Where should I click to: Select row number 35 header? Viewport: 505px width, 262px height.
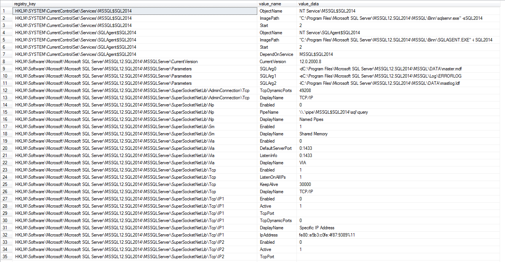coord(6,257)
